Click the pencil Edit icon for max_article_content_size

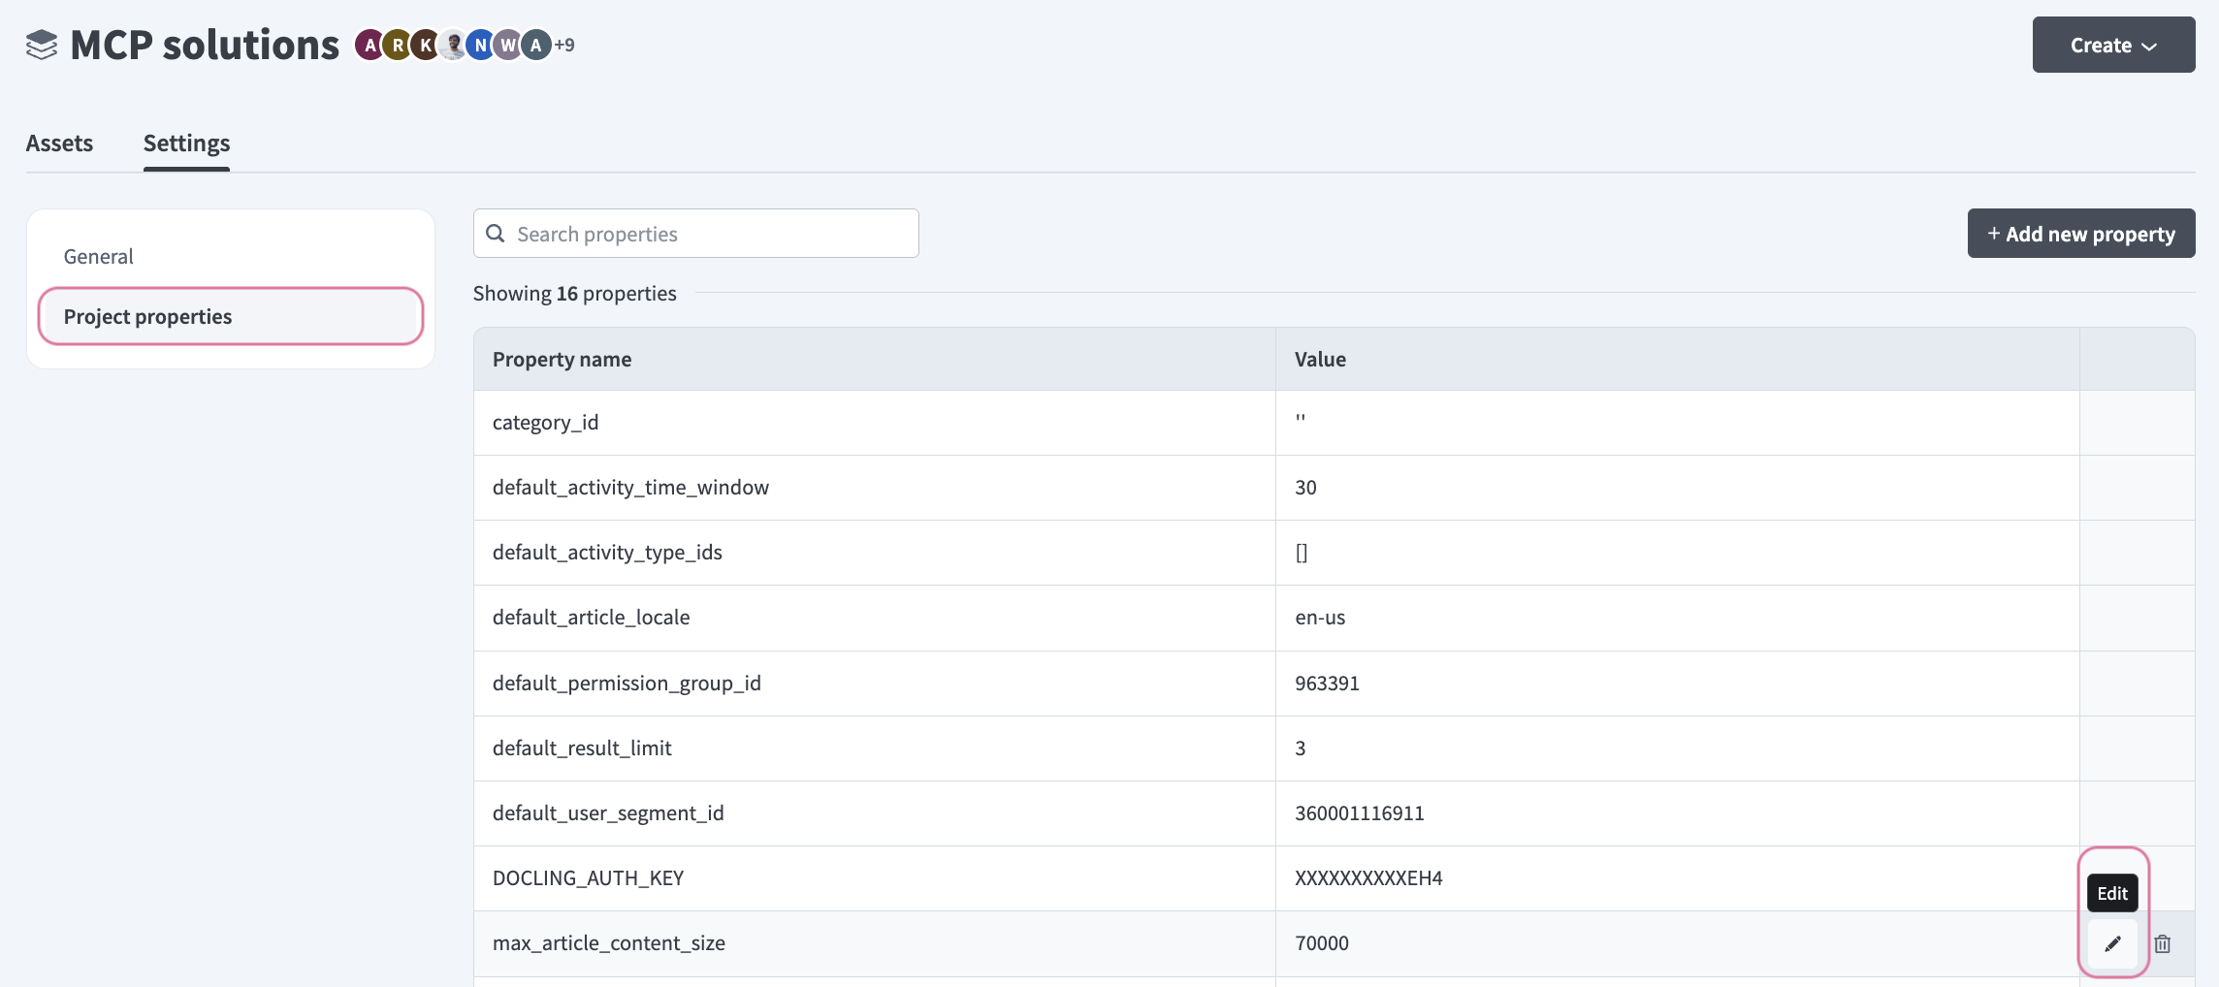pyautogui.click(x=2112, y=943)
